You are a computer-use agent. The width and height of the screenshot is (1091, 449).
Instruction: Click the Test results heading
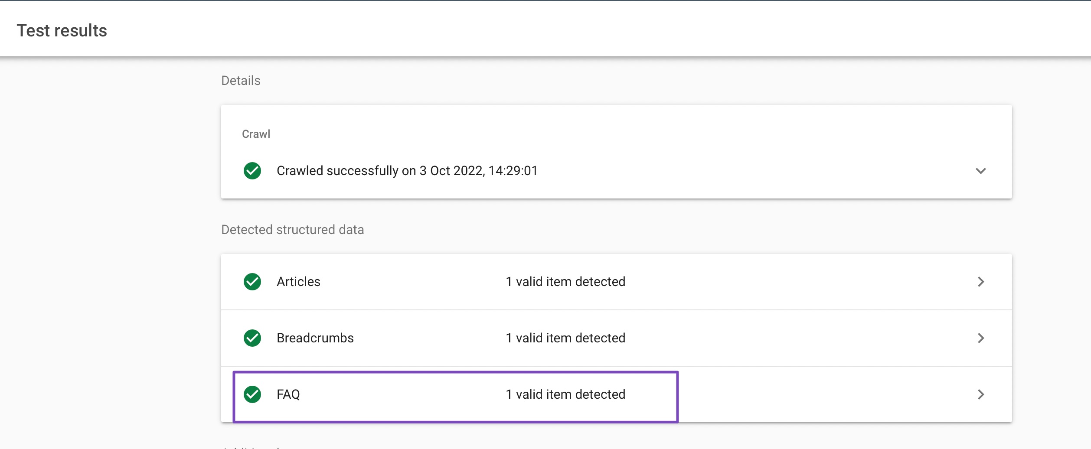(x=62, y=31)
